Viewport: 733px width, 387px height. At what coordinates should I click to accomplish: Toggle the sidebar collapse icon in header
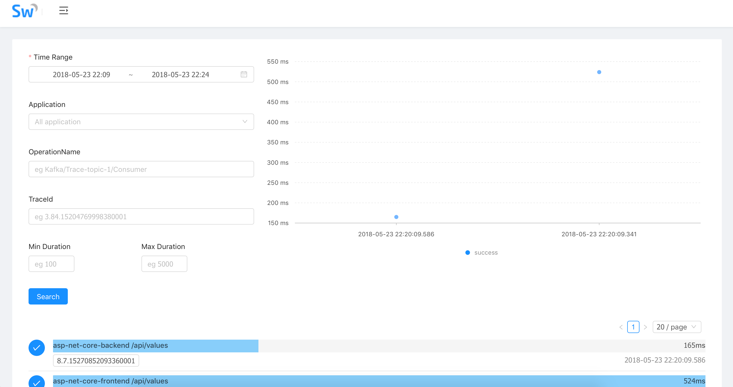coord(63,10)
